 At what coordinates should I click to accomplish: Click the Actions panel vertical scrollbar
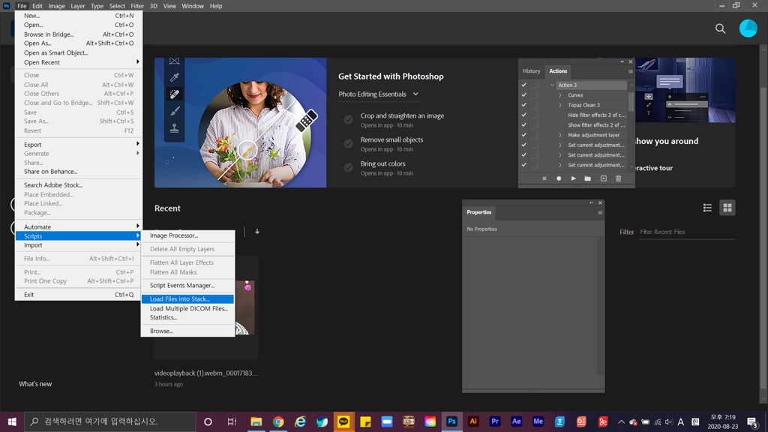click(631, 100)
